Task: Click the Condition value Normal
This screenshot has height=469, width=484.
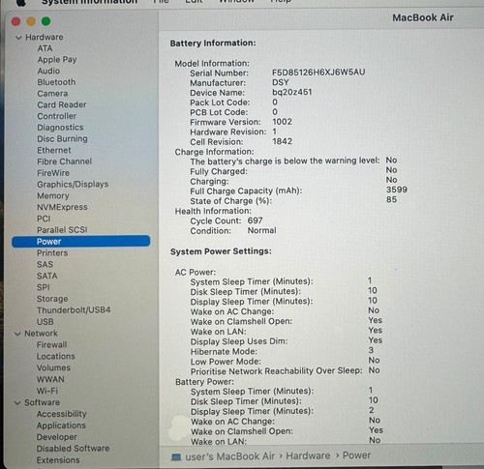Action: point(262,230)
